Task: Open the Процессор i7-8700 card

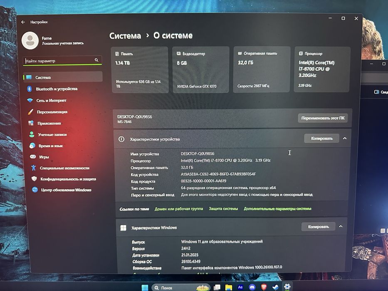Action: 322,69
